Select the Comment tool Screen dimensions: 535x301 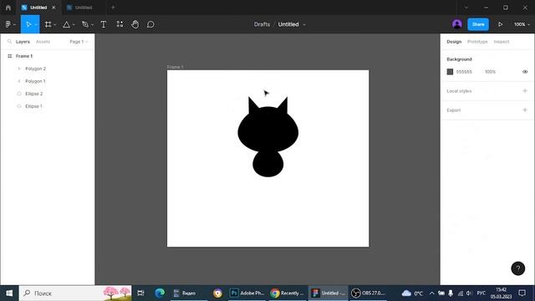pos(150,24)
